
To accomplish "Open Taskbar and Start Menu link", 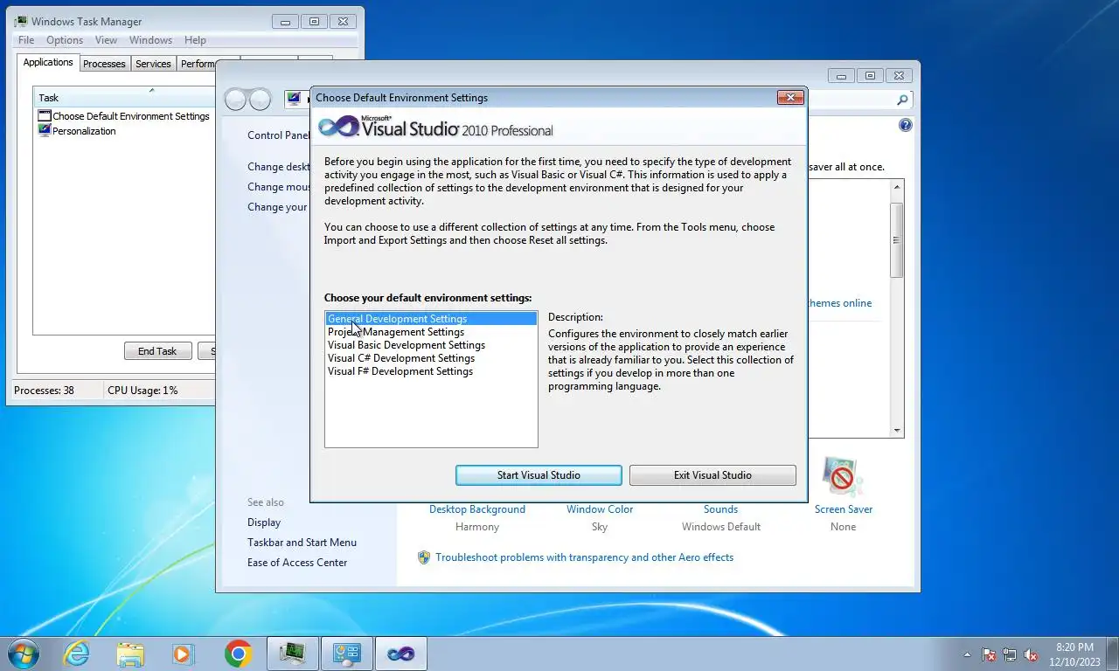I will click(x=302, y=543).
